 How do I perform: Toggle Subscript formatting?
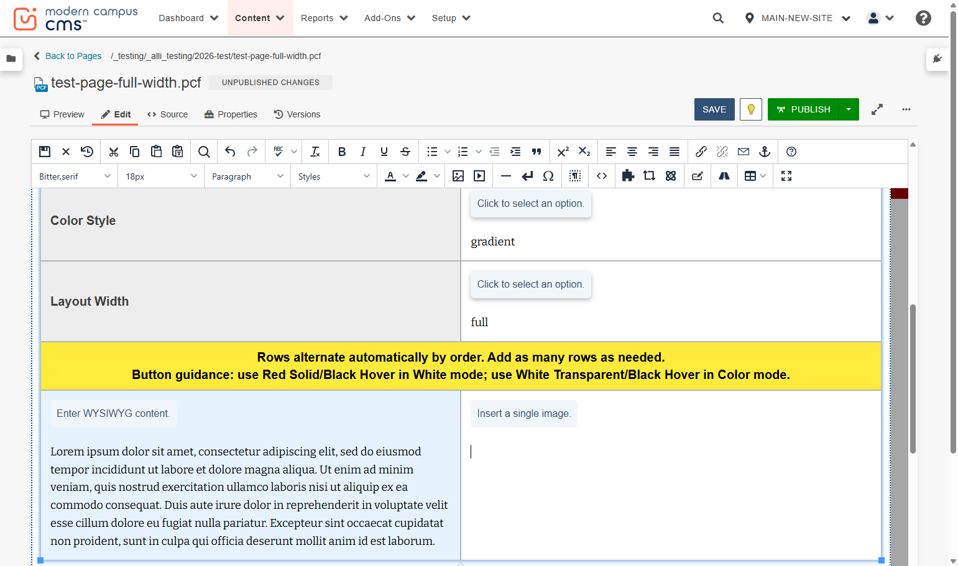tap(584, 152)
